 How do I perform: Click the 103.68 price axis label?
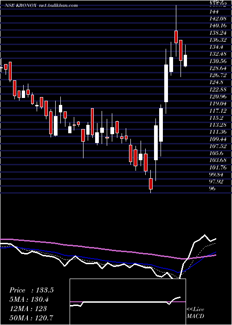(x=218, y=160)
